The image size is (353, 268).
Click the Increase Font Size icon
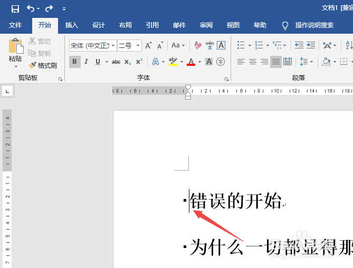pos(148,45)
